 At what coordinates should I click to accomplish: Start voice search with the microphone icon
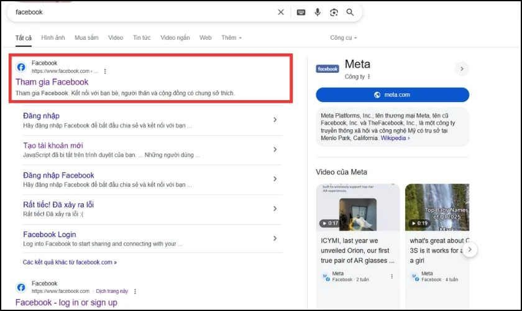pyautogui.click(x=318, y=12)
